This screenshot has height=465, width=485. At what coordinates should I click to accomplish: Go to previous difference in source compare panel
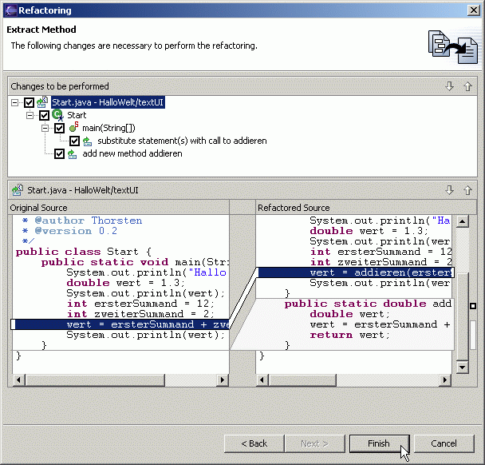coord(467,190)
